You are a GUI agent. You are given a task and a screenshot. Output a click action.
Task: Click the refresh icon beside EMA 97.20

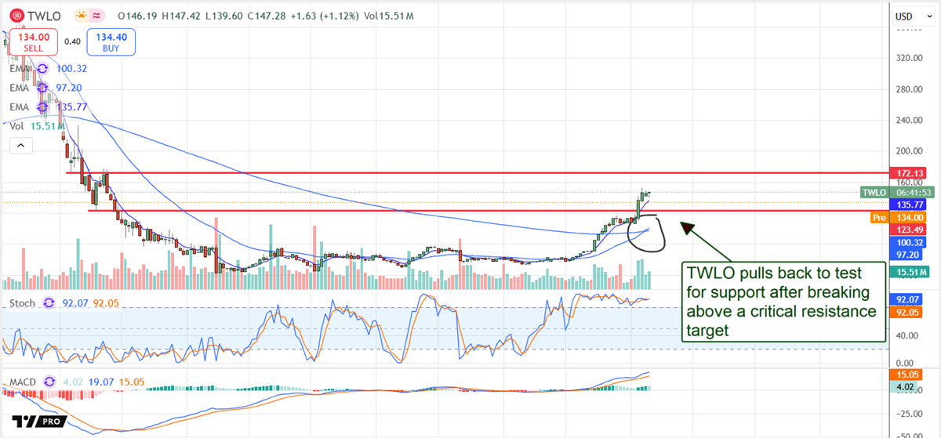(x=43, y=88)
